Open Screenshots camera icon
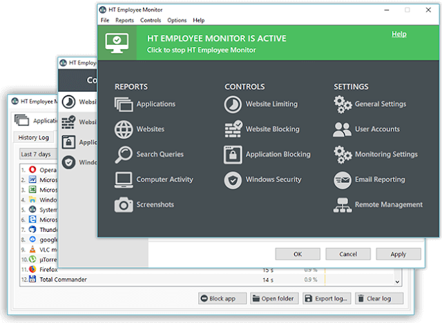This screenshot has width=442, height=323. [x=124, y=205]
